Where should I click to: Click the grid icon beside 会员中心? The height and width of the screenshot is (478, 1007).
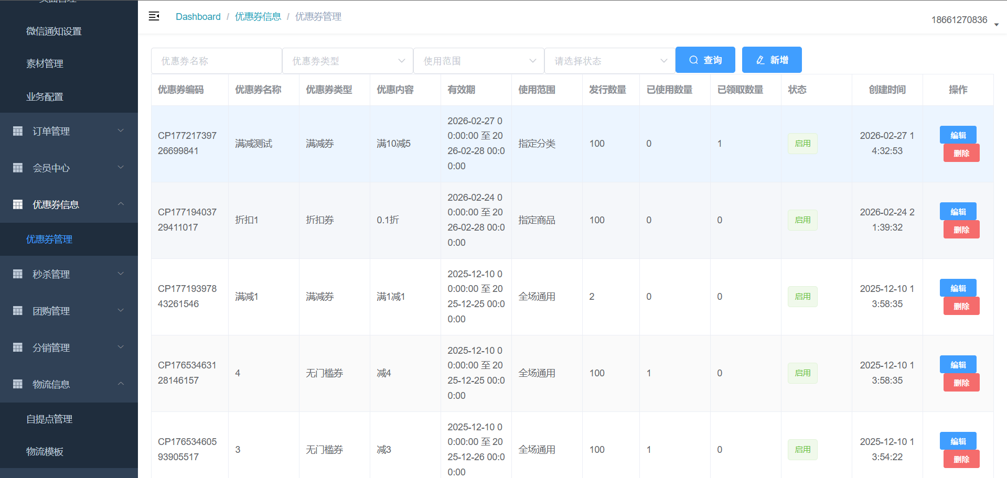pyautogui.click(x=18, y=168)
